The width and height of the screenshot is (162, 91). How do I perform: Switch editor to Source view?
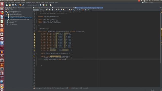click(x=36, y=10)
